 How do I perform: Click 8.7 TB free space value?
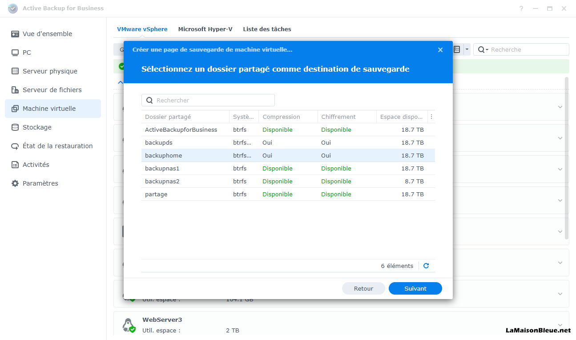(414, 181)
